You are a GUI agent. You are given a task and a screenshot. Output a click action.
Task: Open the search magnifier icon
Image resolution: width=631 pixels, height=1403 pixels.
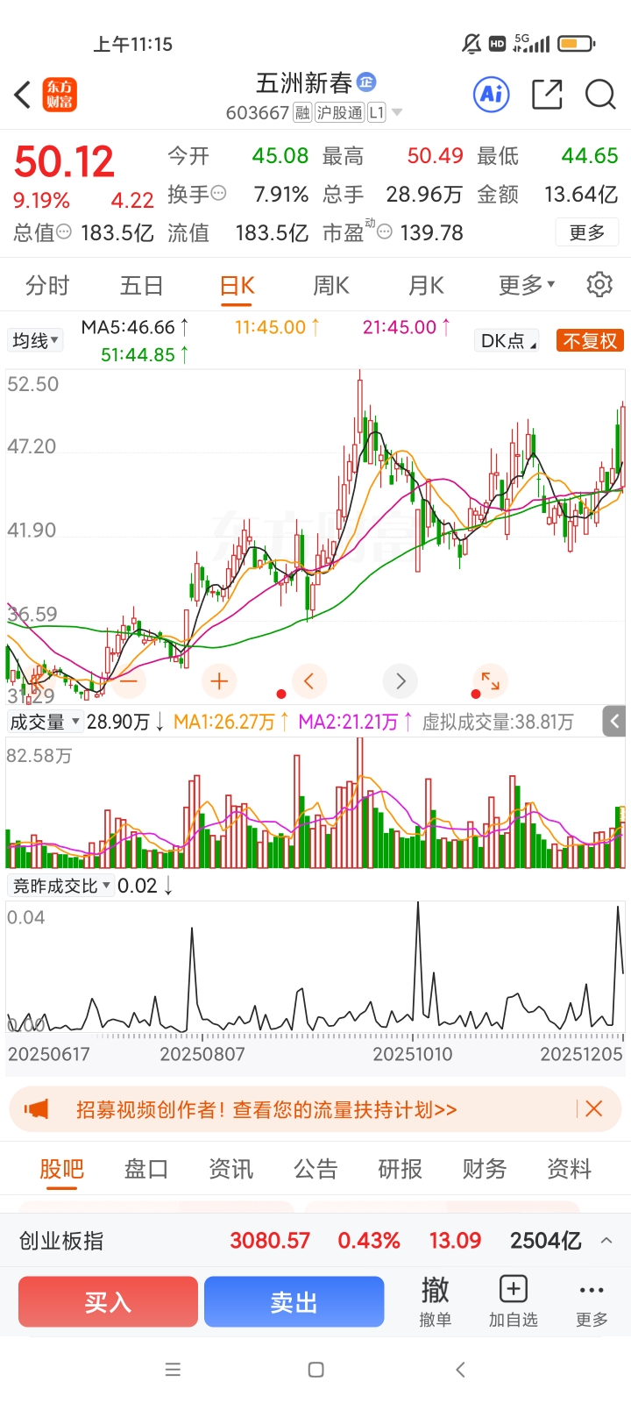[600, 94]
